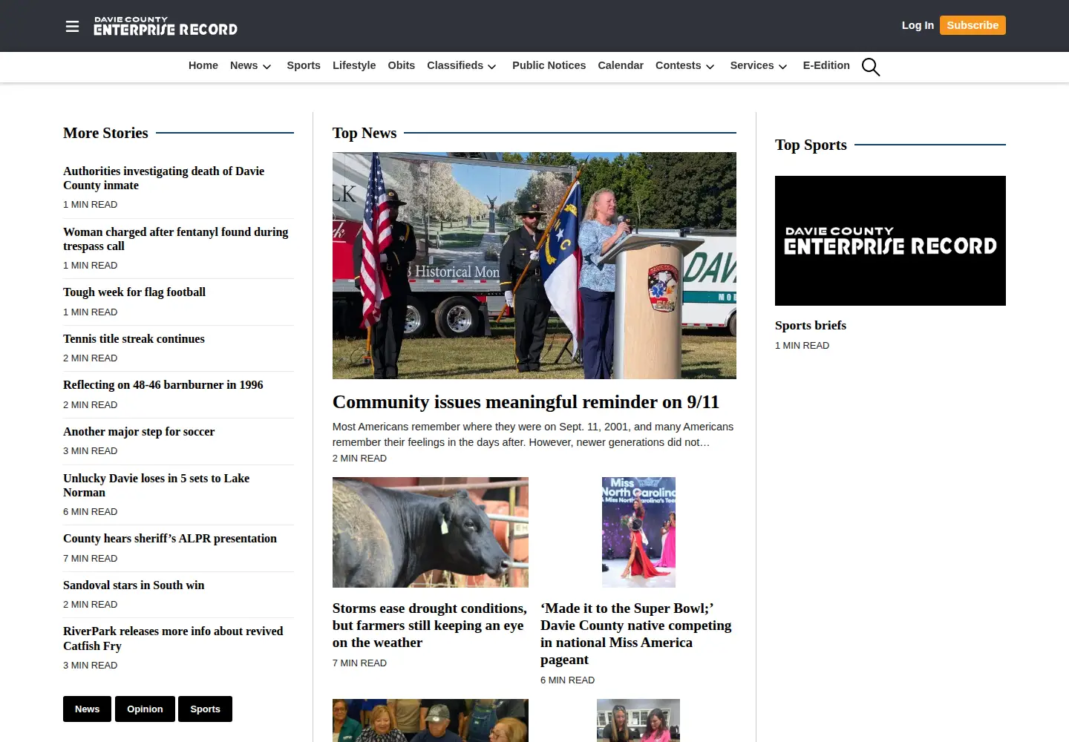Open the E-Edition navigation item
Image resolution: width=1069 pixels, height=742 pixels.
point(826,65)
